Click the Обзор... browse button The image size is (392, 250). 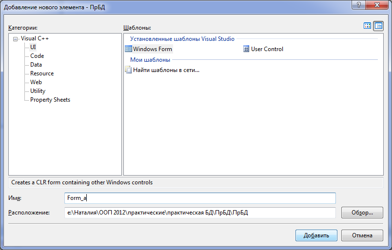pyautogui.click(x=362, y=213)
